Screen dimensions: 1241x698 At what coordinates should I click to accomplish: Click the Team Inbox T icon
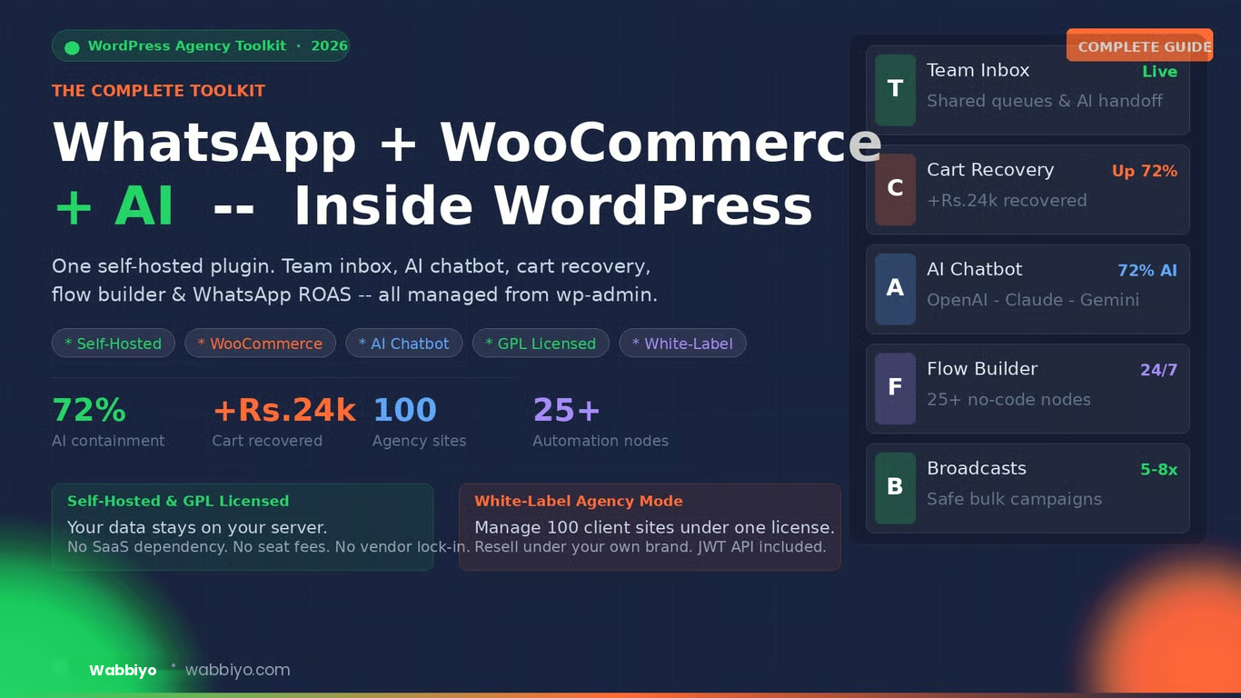coord(895,89)
